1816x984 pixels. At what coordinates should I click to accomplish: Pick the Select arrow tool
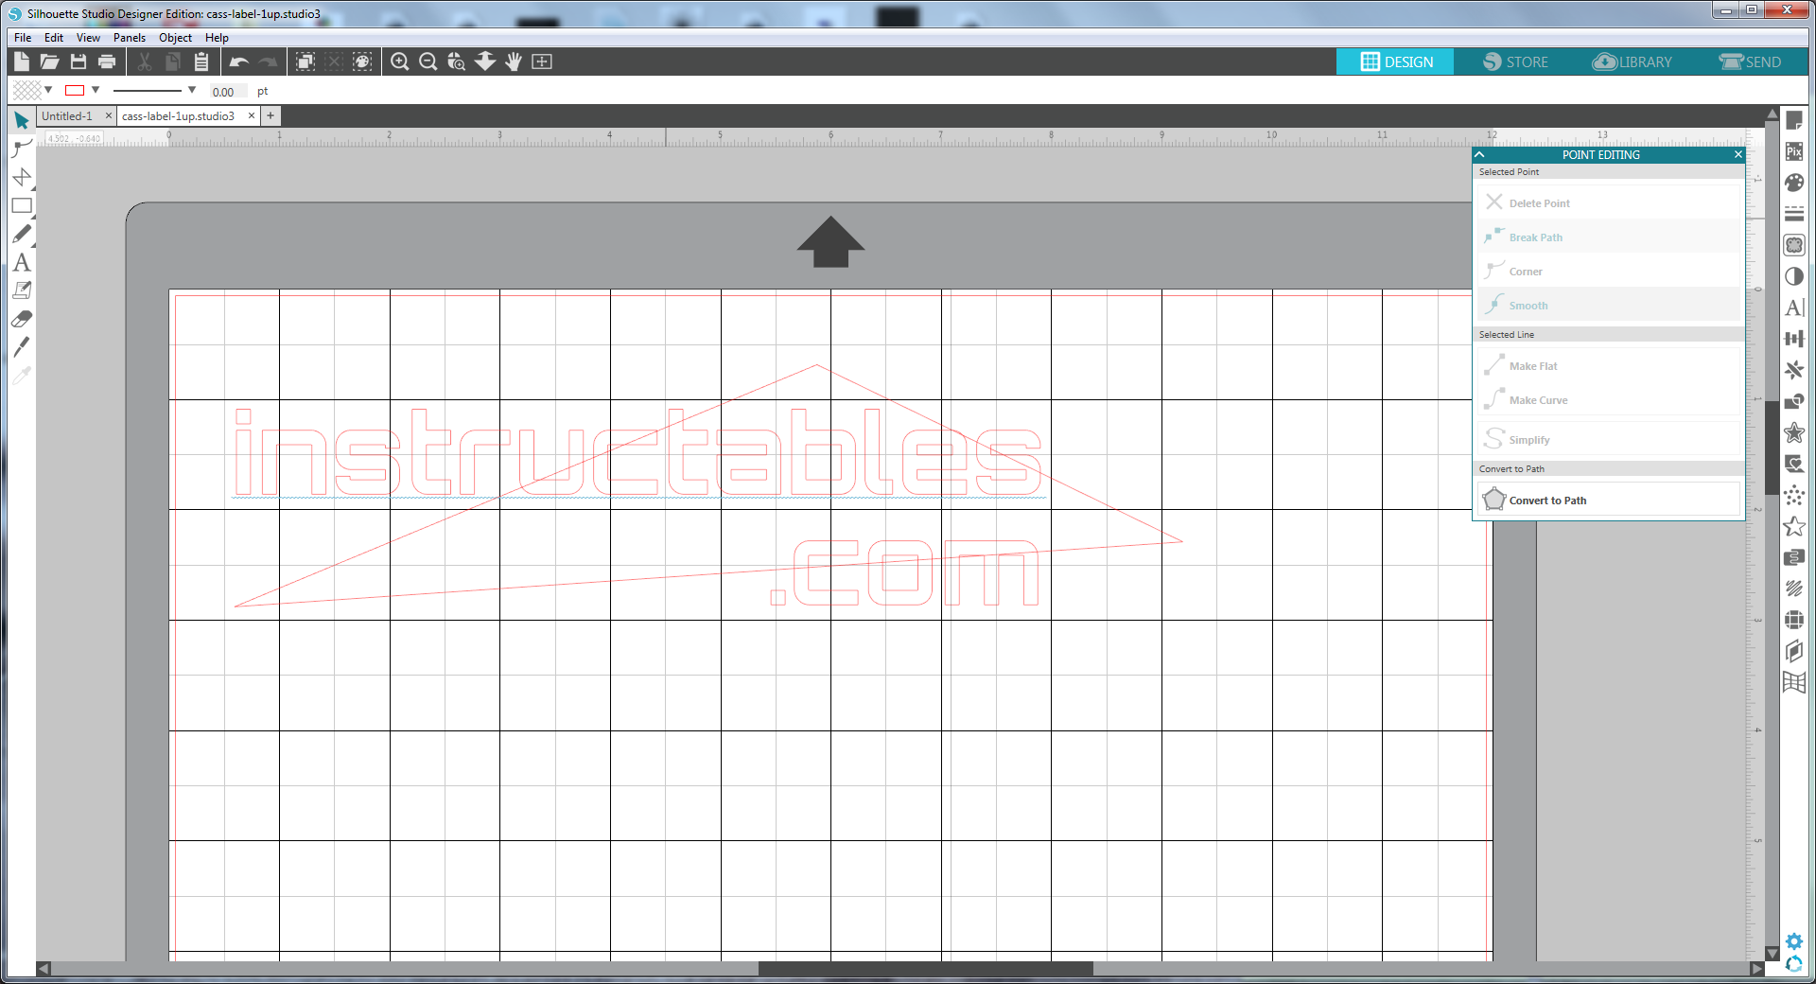tap(22, 120)
